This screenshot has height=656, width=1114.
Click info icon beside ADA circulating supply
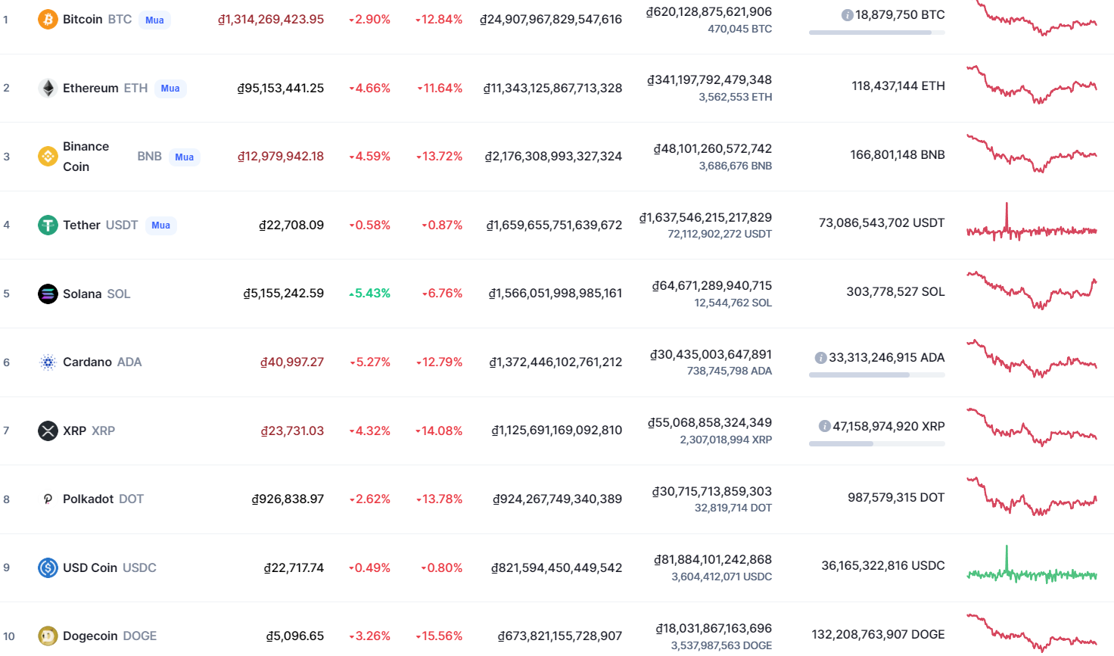[820, 358]
